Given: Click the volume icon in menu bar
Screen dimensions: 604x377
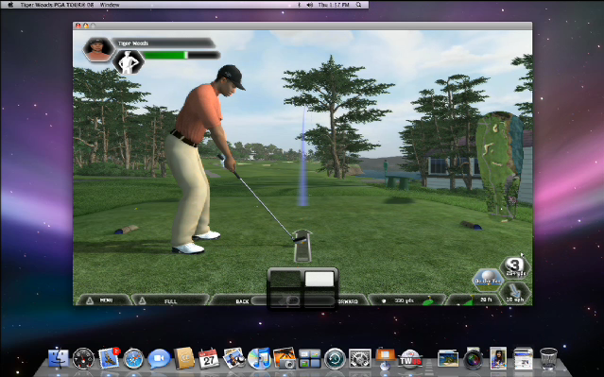Looking at the screenshot, I should [310, 5].
